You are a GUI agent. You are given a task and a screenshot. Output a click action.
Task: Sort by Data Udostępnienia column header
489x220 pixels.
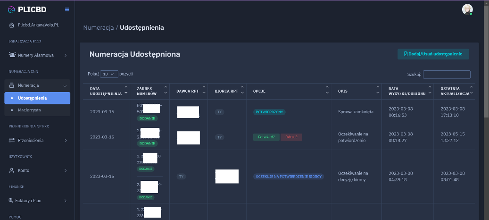103,91
